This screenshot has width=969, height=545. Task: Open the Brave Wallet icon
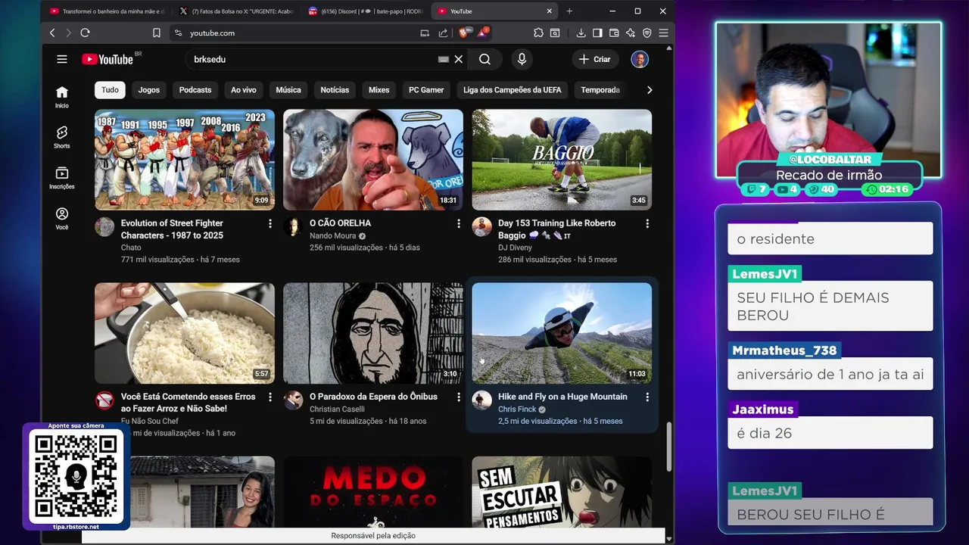point(614,33)
